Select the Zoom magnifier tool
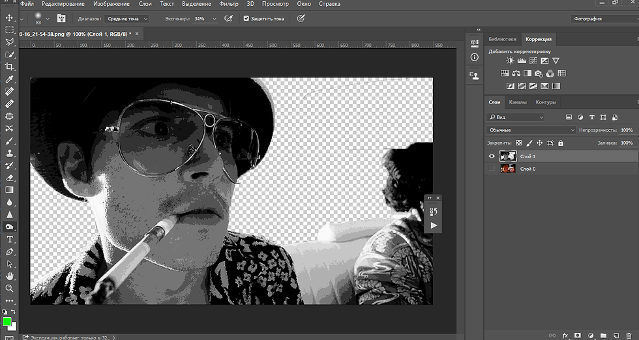639x340 pixels. [x=9, y=289]
